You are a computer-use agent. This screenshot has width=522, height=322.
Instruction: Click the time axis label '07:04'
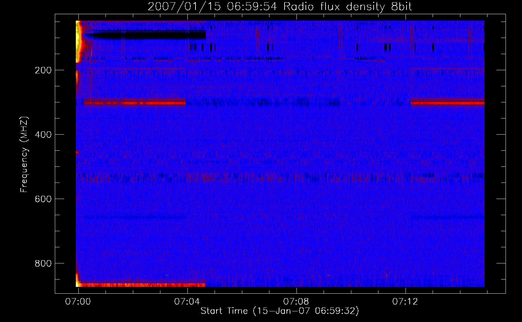pos(187,302)
